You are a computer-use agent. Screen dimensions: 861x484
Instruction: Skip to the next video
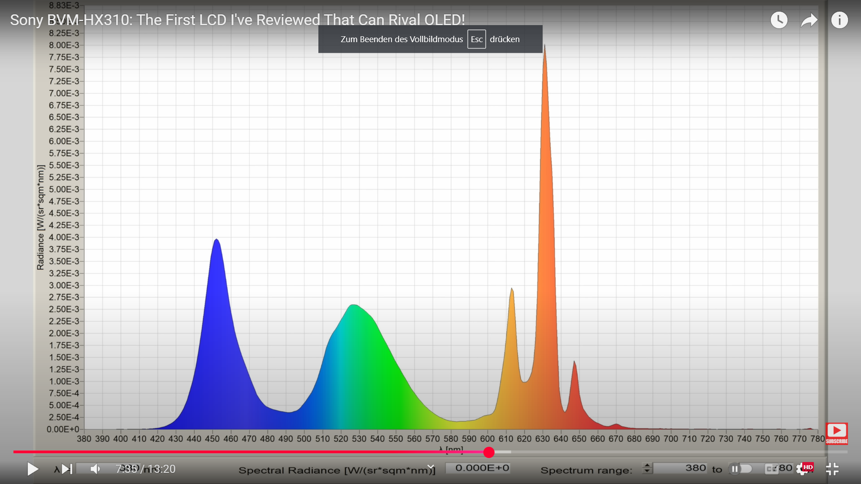pyautogui.click(x=67, y=469)
